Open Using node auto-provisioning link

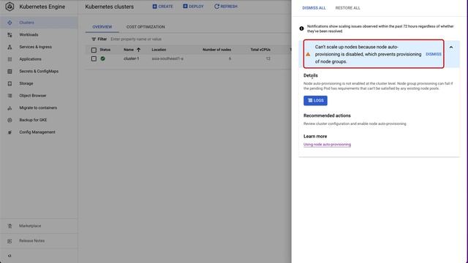pyautogui.click(x=327, y=145)
